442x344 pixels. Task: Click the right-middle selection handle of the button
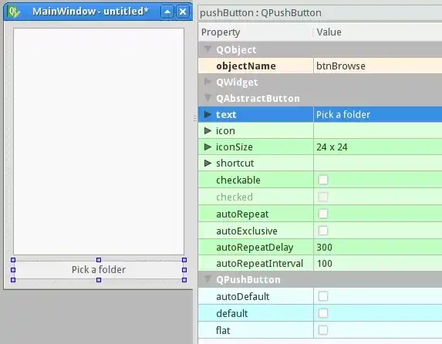click(x=184, y=270)
